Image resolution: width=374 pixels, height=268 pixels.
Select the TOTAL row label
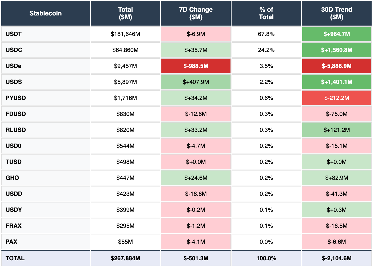pyautogui.click(x=15, y=258)
